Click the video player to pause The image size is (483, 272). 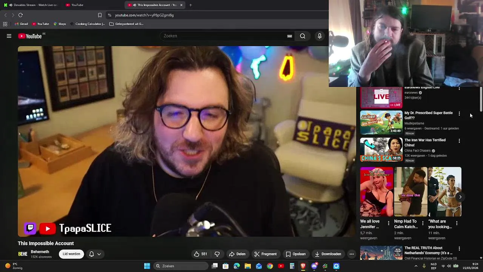click(x=186, y=141)
